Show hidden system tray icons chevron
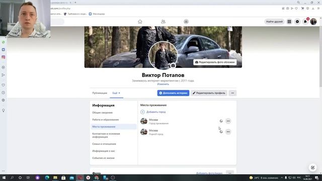This screenshot has height=181, width=322. click(282, 177)
